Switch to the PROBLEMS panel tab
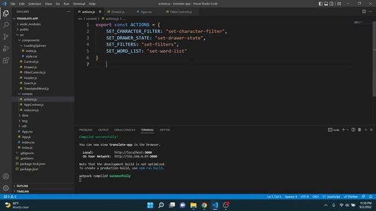The image size is (376, 211). 86,130
